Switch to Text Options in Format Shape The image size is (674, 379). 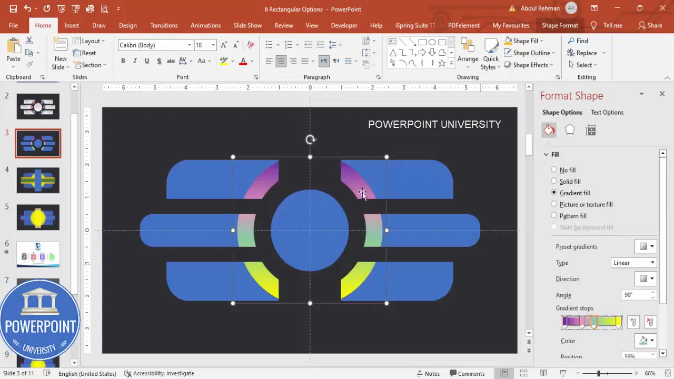pos(607,112)
